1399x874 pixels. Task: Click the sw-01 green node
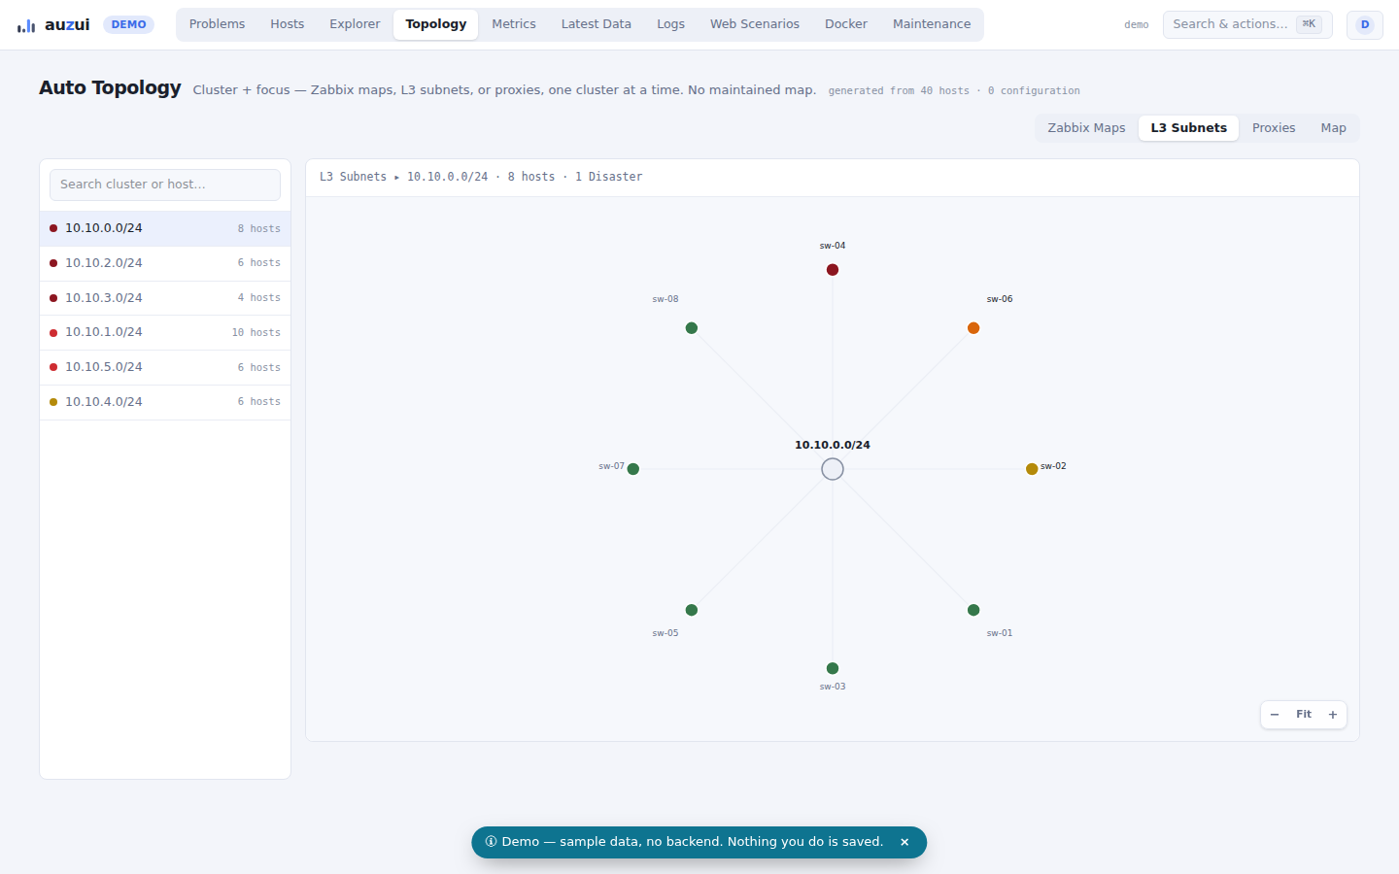point(973,610)
